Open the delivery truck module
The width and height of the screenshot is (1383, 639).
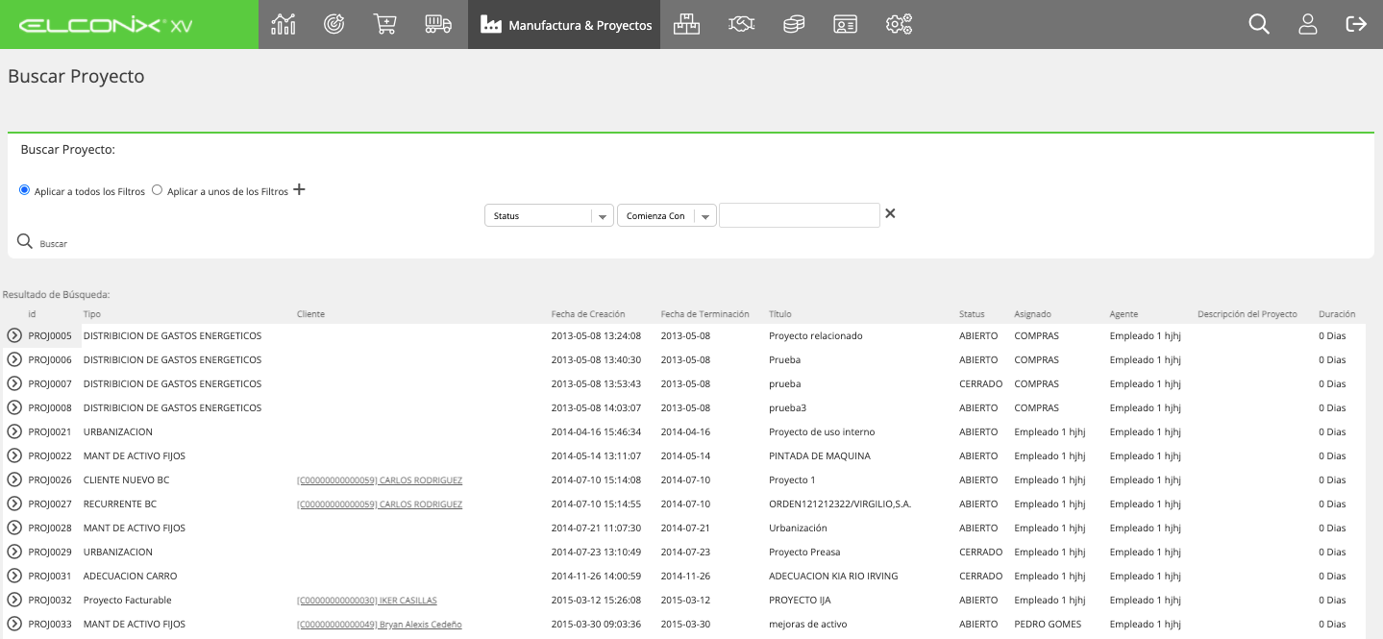(x=438, y=24)
